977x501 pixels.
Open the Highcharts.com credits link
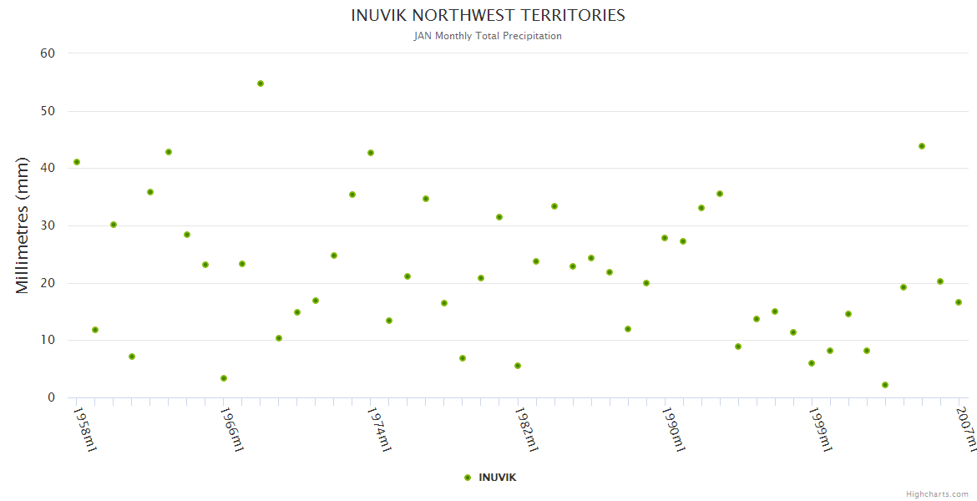tap(937, 493)
